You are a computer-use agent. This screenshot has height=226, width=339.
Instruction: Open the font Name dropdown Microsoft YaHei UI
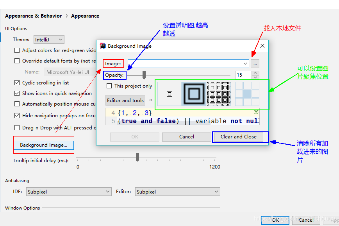(x=70, y=72)
